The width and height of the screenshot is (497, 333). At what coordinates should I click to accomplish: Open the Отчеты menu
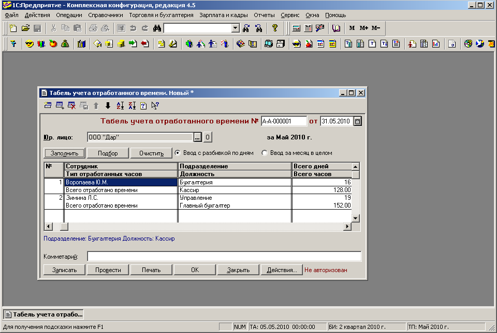[x=264, y=15]
